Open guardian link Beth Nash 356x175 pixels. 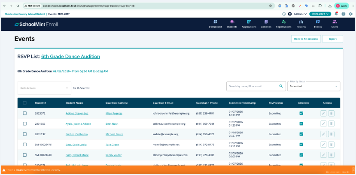click(112, 124)
